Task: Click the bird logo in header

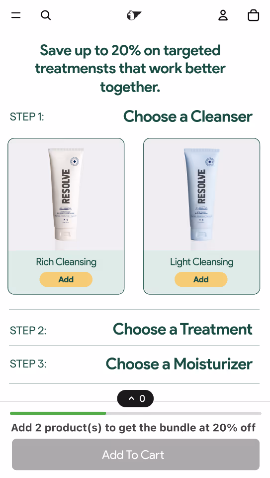Action: coord(134,15)
